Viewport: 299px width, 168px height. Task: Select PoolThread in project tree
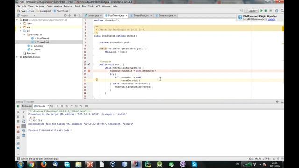point(43,38)
